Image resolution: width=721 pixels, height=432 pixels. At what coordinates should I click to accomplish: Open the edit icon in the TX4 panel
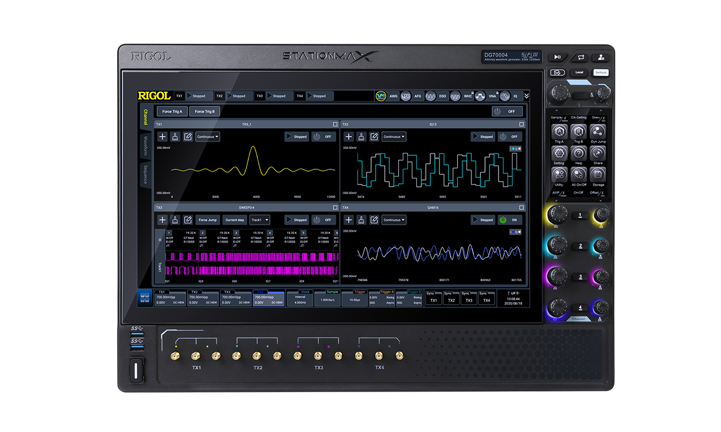point(375,220)
